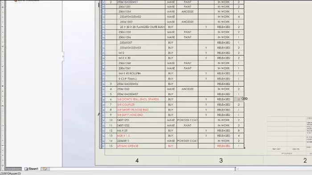Viewport: 312px width, 175px height.
Task: Select the 25061051 part number cell
Action: coord(141,7)
